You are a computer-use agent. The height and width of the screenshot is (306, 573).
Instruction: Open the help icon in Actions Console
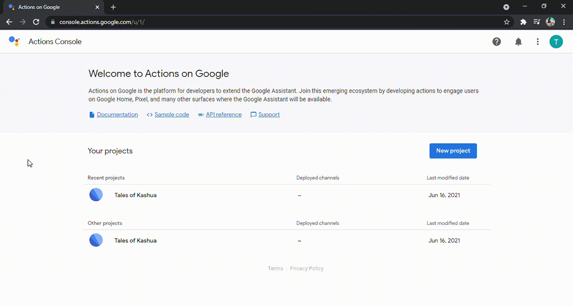click(496, 42)
